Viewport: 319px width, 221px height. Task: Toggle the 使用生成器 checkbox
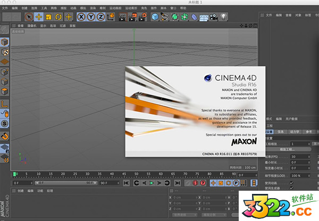click(291, 188)
